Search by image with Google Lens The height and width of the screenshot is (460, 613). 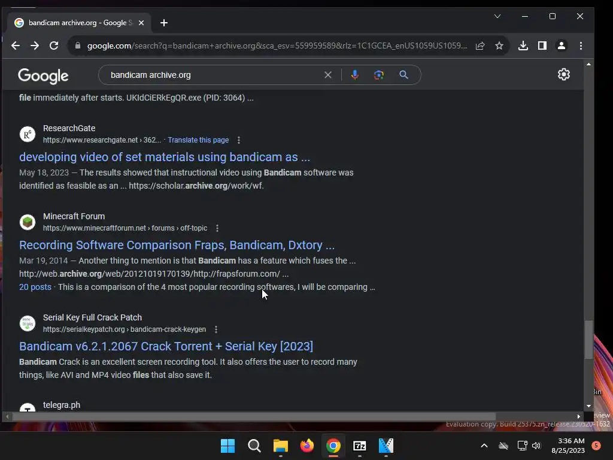[x=379, y=75]
